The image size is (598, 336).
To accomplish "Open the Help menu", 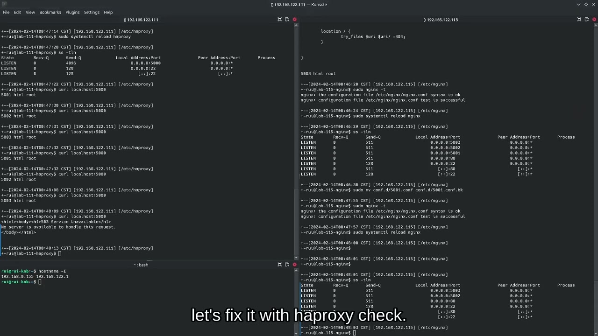I will [x=108, y=12].
